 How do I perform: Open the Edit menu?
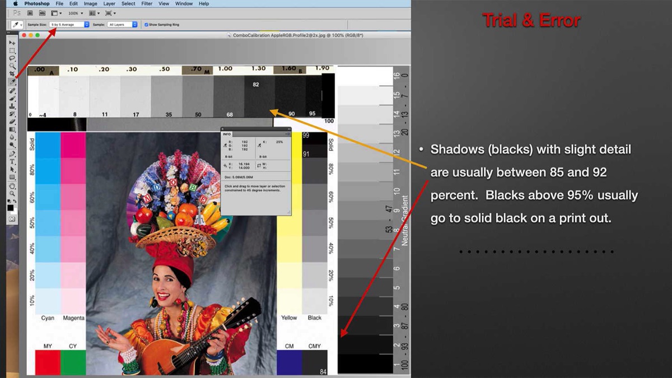[x=73, y=3]
